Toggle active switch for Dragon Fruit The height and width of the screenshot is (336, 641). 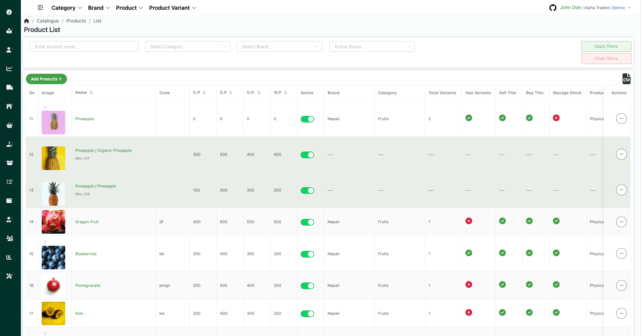(x=307, y=222)
